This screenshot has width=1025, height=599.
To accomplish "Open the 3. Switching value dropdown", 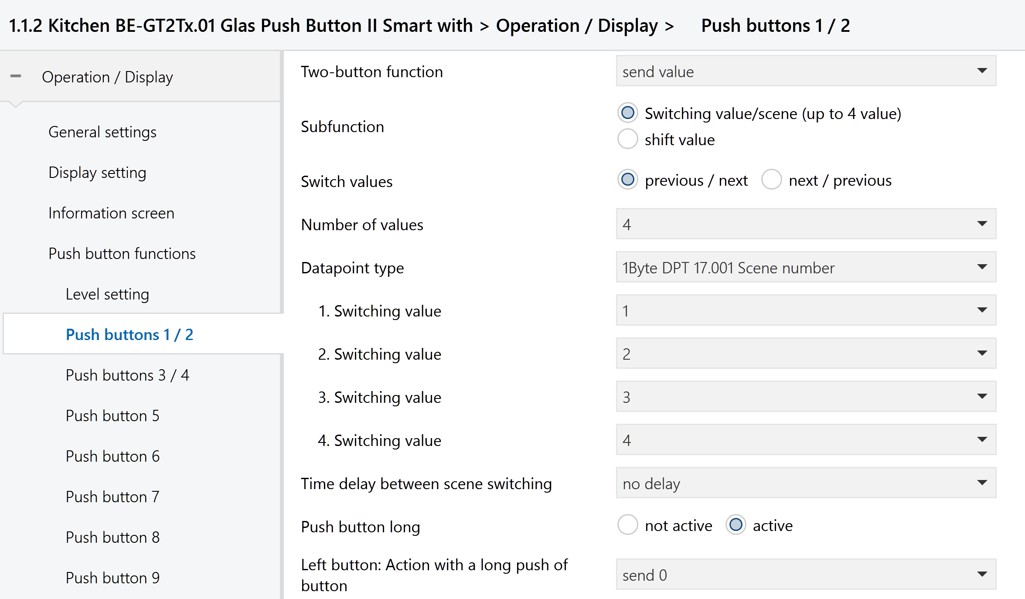I will pyautogui.click(x=806, y=397).
